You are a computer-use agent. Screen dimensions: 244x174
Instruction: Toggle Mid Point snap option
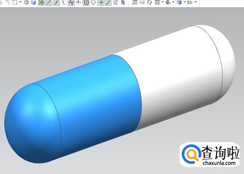(x=56, y=3)
